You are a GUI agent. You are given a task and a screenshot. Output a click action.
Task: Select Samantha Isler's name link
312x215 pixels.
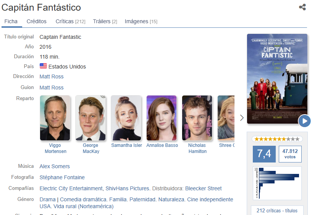(x=126, y=145)
